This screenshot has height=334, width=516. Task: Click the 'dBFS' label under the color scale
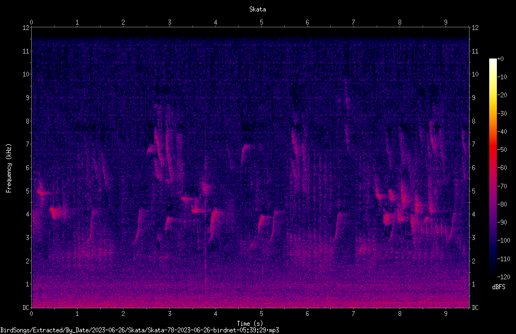coord(499,287)
